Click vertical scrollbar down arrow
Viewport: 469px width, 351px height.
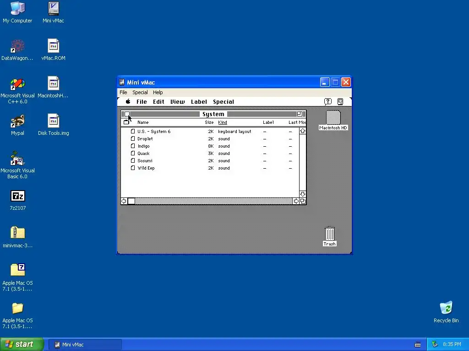303,194
